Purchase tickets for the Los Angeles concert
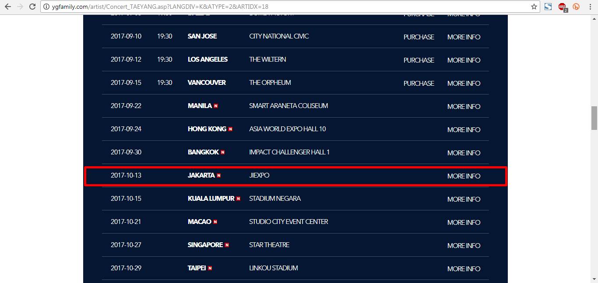Screen dimensions: 598x283 419,60
